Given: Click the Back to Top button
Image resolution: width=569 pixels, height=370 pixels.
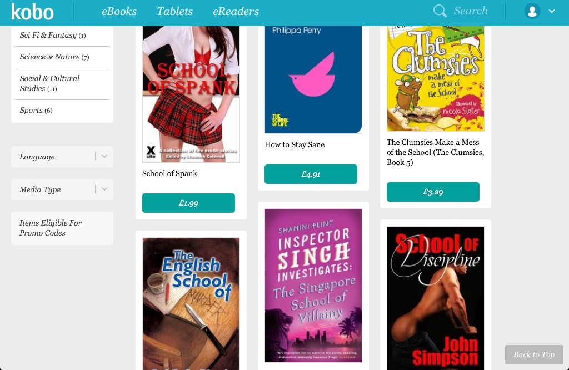Looking at the screenshot, I should point(534,354).
